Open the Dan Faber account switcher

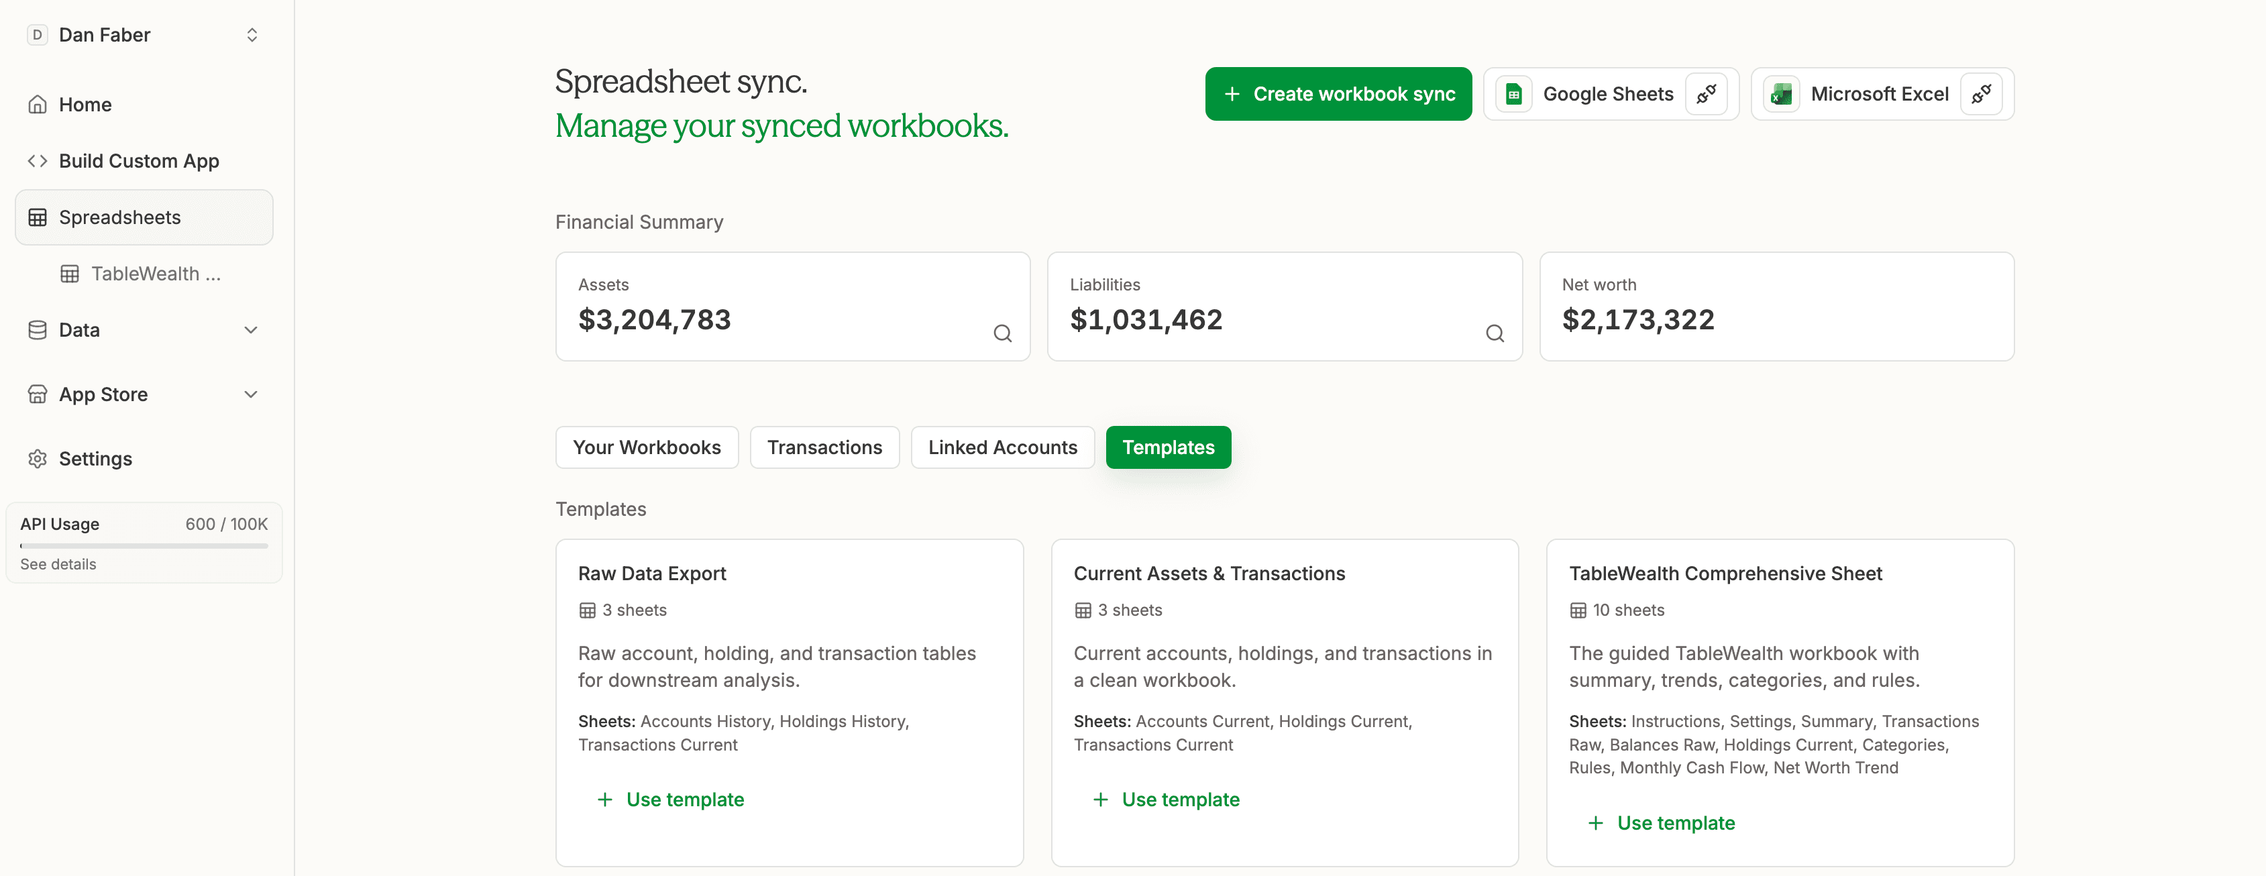144,35
